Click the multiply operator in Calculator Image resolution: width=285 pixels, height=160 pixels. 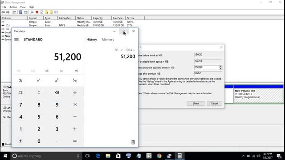[75, 104]
